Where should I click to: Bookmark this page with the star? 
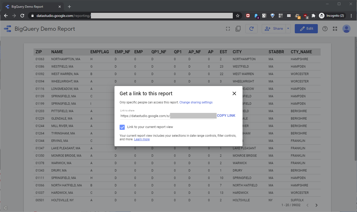pyautogui.click(x=238, y=16)
